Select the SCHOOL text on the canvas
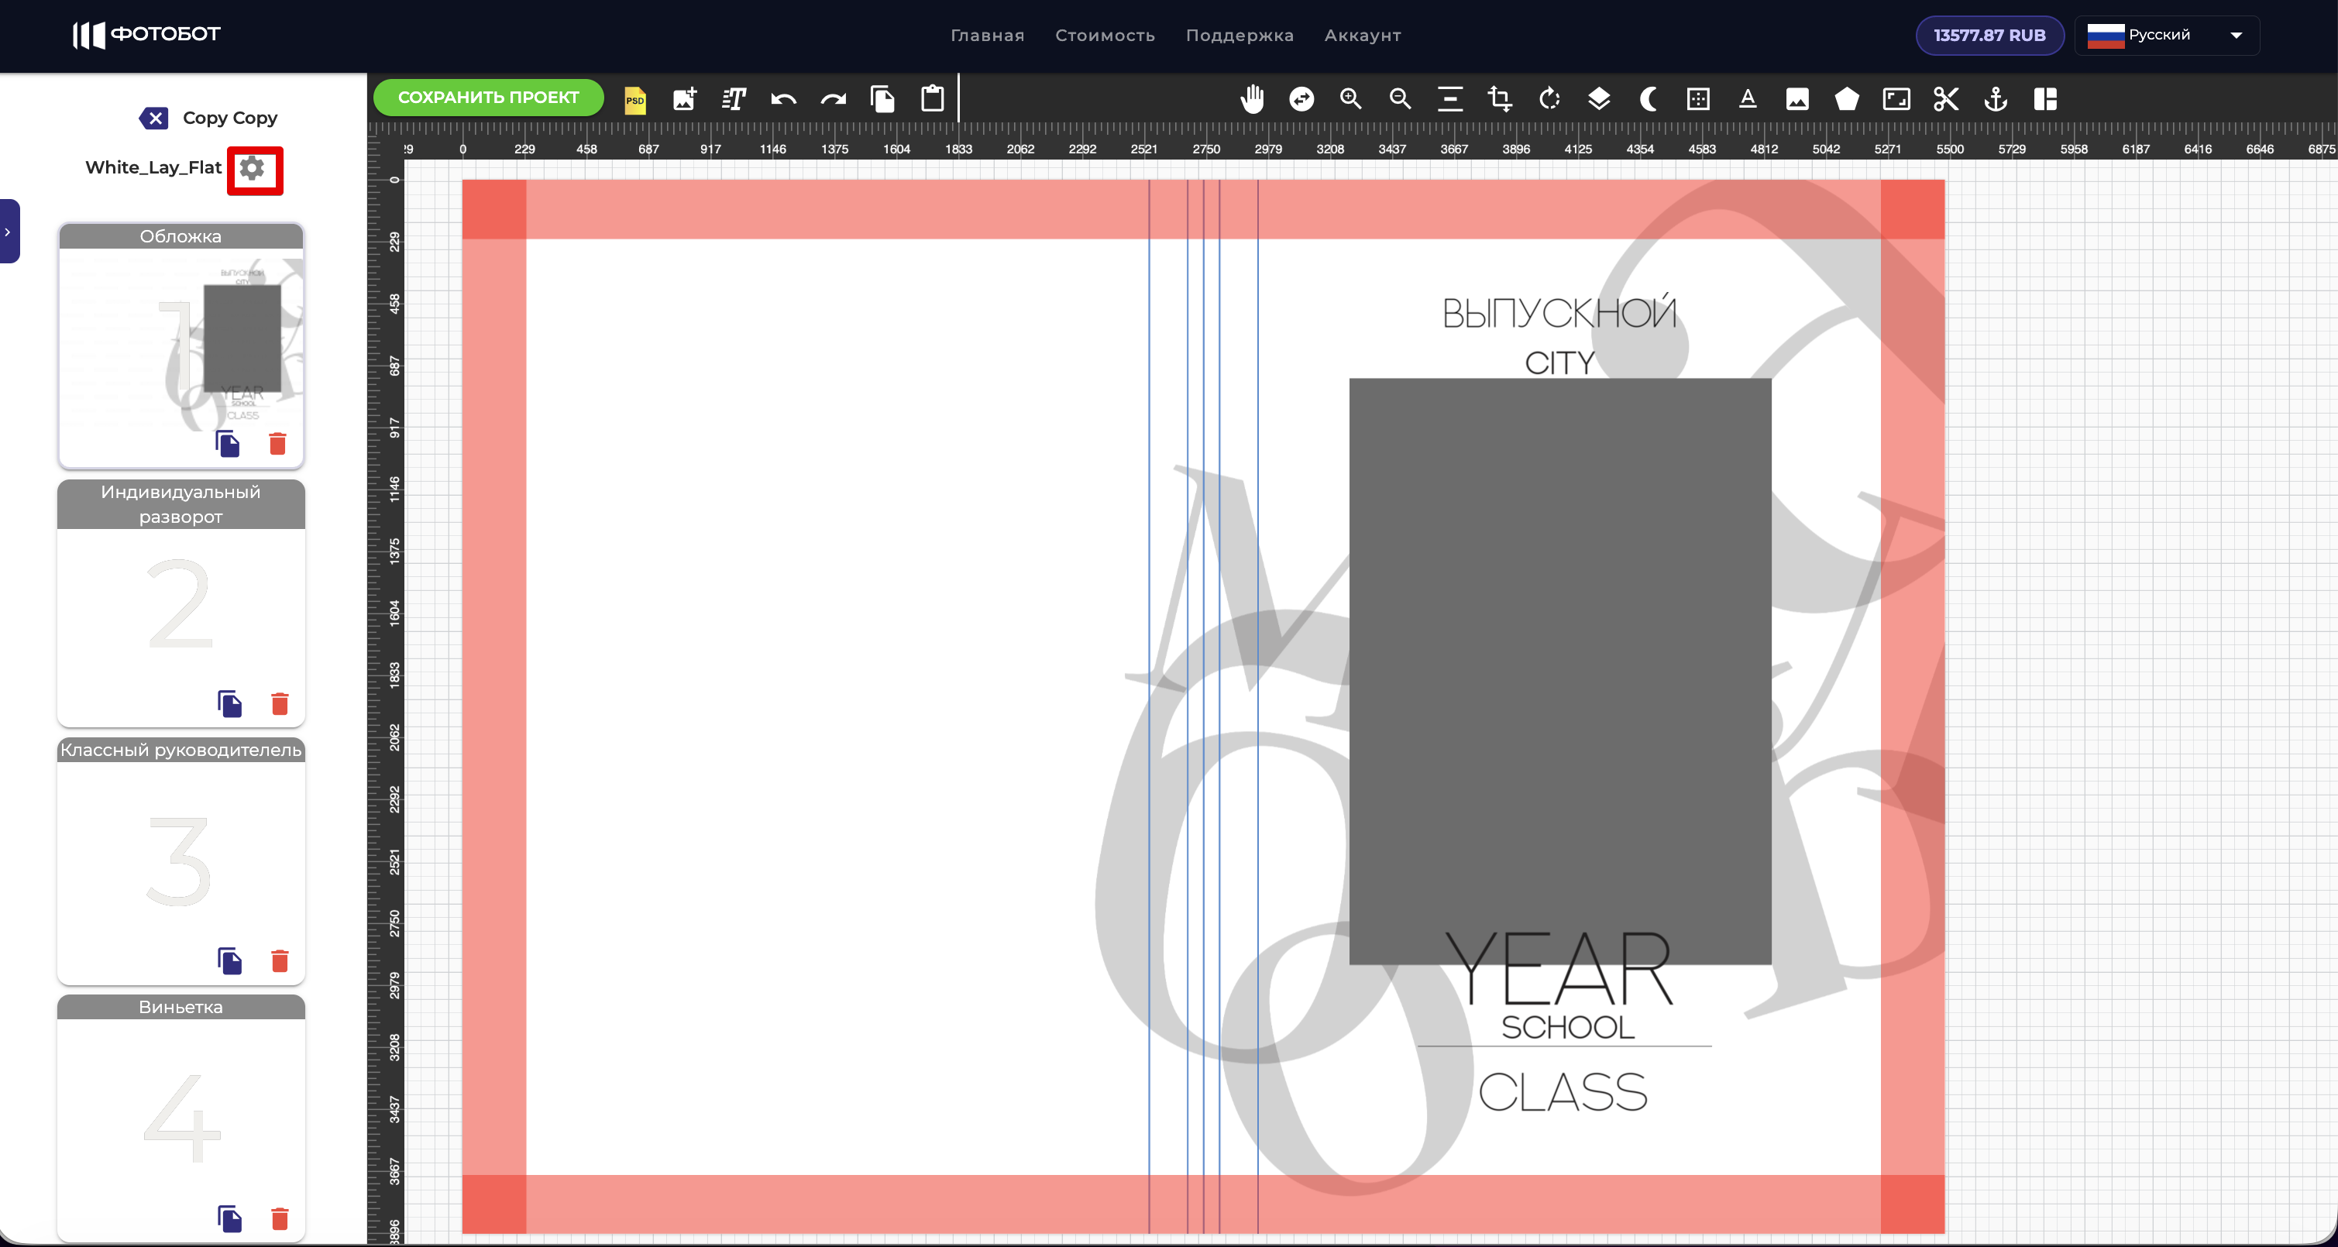The image size is (2338, 1247). (x=1567, y=1027)
